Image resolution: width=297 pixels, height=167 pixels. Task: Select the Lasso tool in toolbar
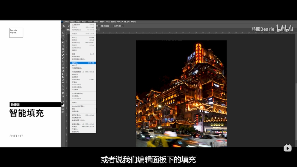(x=63, y=39)
